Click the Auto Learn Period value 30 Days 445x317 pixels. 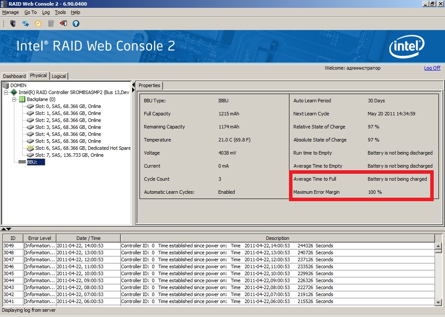click(x=376, y=101)
